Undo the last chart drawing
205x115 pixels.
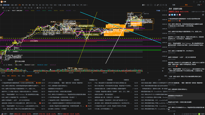(163, 8)
